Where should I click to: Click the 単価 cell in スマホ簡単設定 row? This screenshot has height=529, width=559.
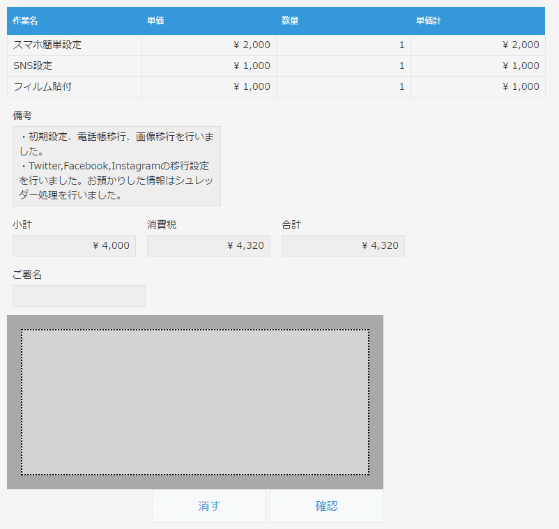coord(209,45)
